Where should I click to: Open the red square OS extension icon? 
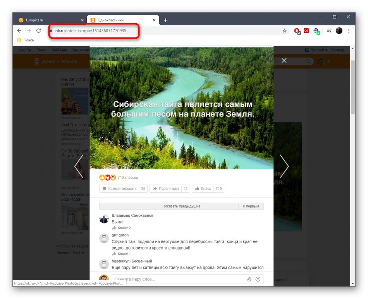[306, 31]
